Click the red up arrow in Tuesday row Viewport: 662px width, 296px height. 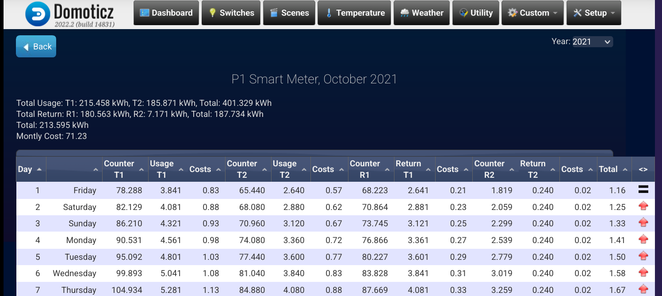pyautogui.click(x=643, y=256)
